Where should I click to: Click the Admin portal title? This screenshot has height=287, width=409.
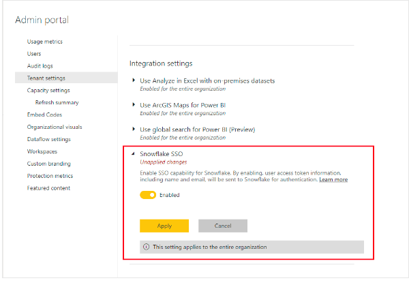42,20
